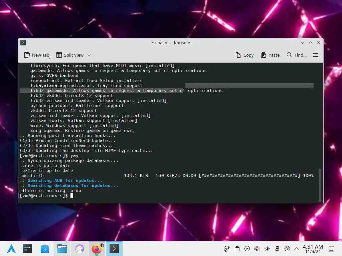Click the 'core is up to date' line
This screenshot has width=342, height=256.
[x=46, y=166]
